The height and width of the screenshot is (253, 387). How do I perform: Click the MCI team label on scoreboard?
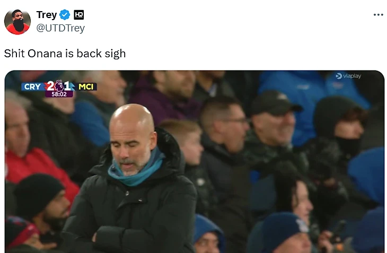86,86
